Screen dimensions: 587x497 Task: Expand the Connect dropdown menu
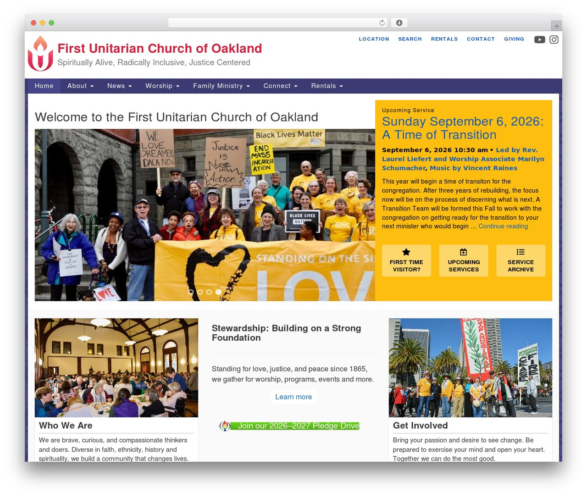pos(281,86)
